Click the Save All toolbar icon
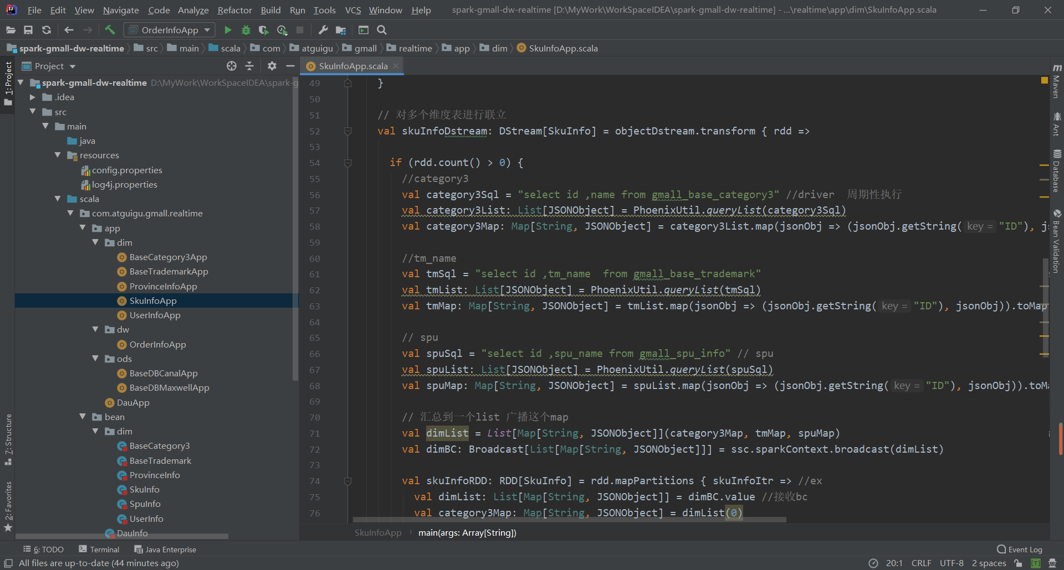Viewport: 1064px width, 570px height. pos(28,30)
